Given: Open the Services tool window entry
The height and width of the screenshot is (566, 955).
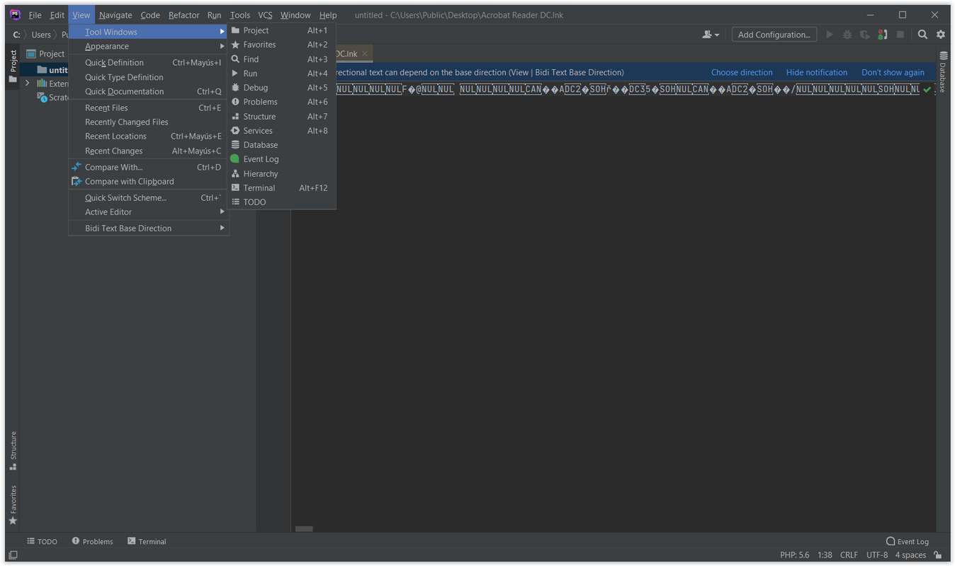Looking at the screenshot, I should [x=281, y=131].
